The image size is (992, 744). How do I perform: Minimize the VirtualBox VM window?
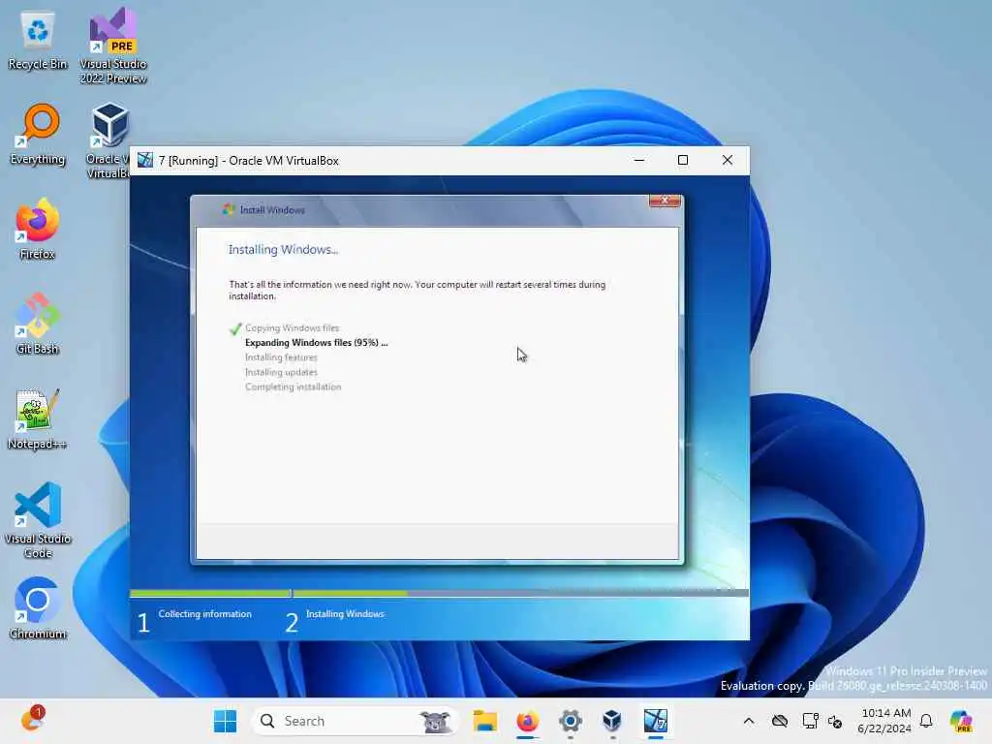[639, 160]
